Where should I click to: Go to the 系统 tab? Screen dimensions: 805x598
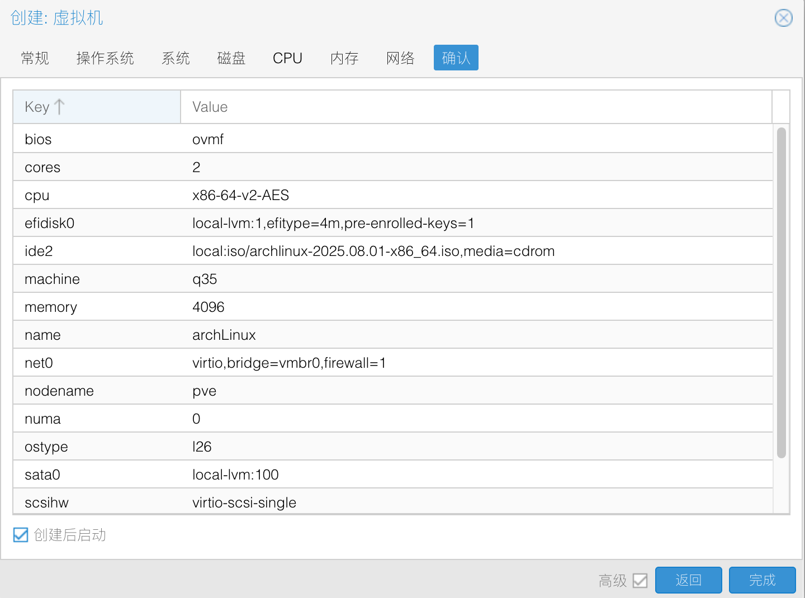click(176, 58)
